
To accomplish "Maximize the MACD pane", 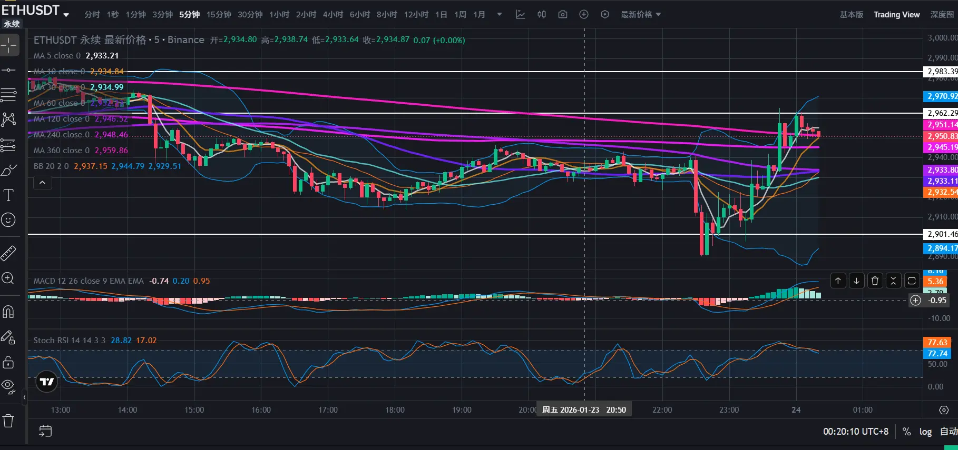I will [x=912, y=281].
